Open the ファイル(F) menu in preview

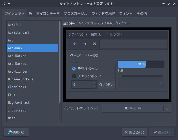click(78, 34)
